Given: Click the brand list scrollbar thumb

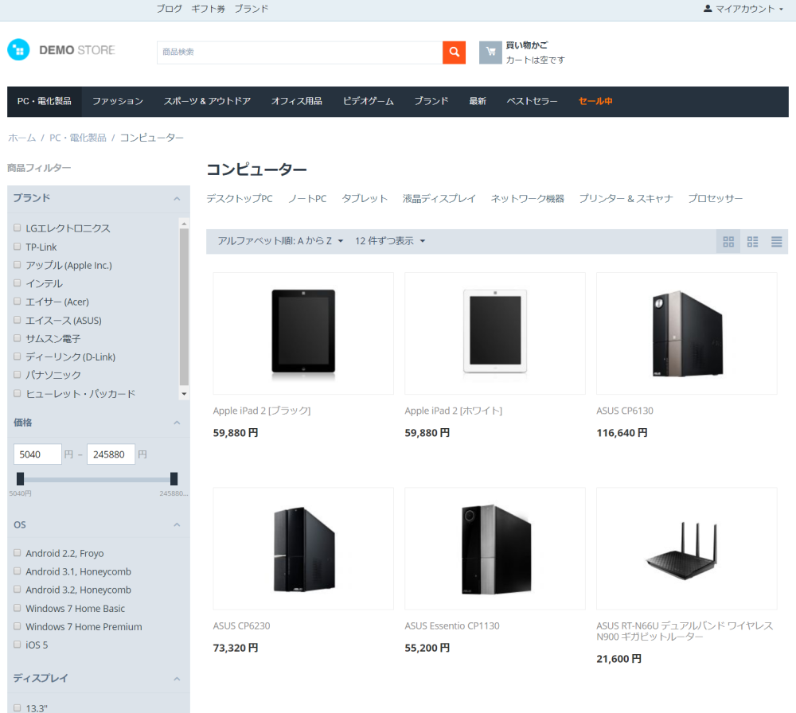Looking at the screenshot, I should pos(185,307).
